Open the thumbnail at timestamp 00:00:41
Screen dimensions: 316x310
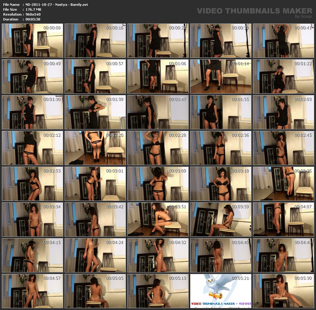[x=283, y=41]
